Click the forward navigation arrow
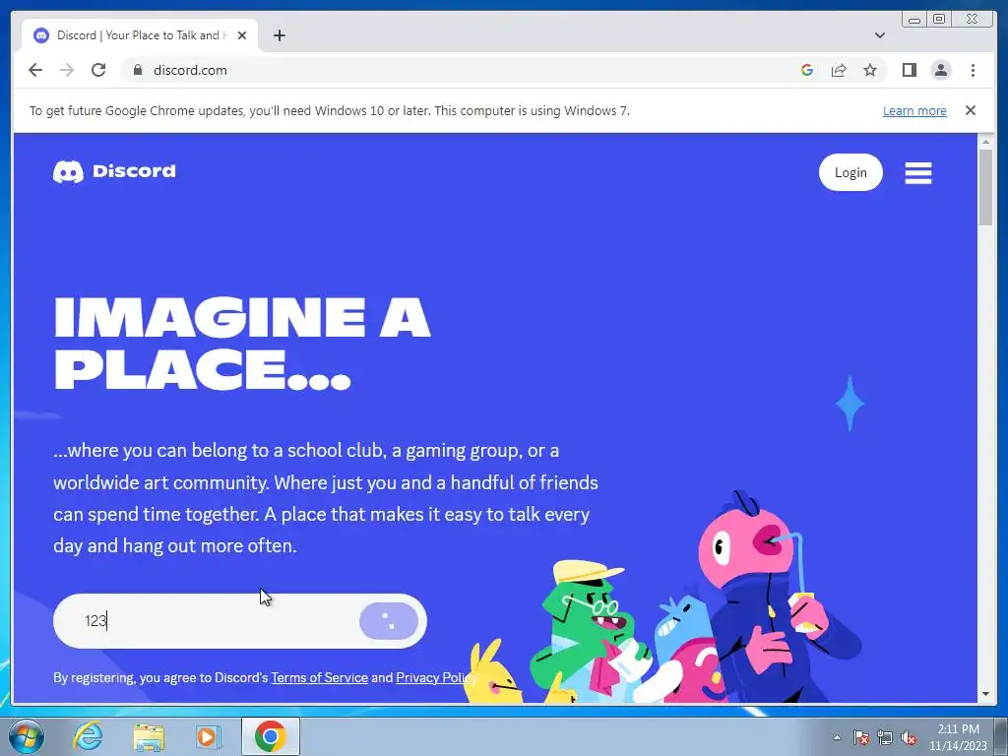 [67, 70]
